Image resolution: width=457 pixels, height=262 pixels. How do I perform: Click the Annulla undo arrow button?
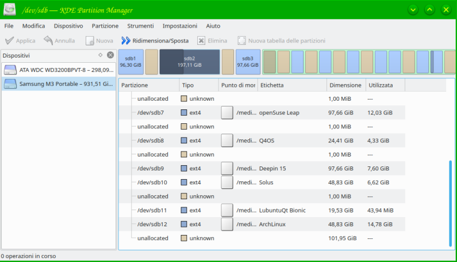point(59,41)
